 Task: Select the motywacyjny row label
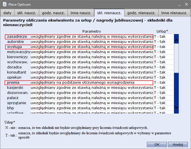click(19, 52)
